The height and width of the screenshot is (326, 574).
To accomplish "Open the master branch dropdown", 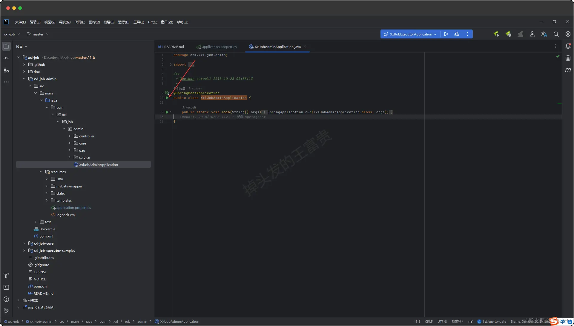I will tap(38, 34).
